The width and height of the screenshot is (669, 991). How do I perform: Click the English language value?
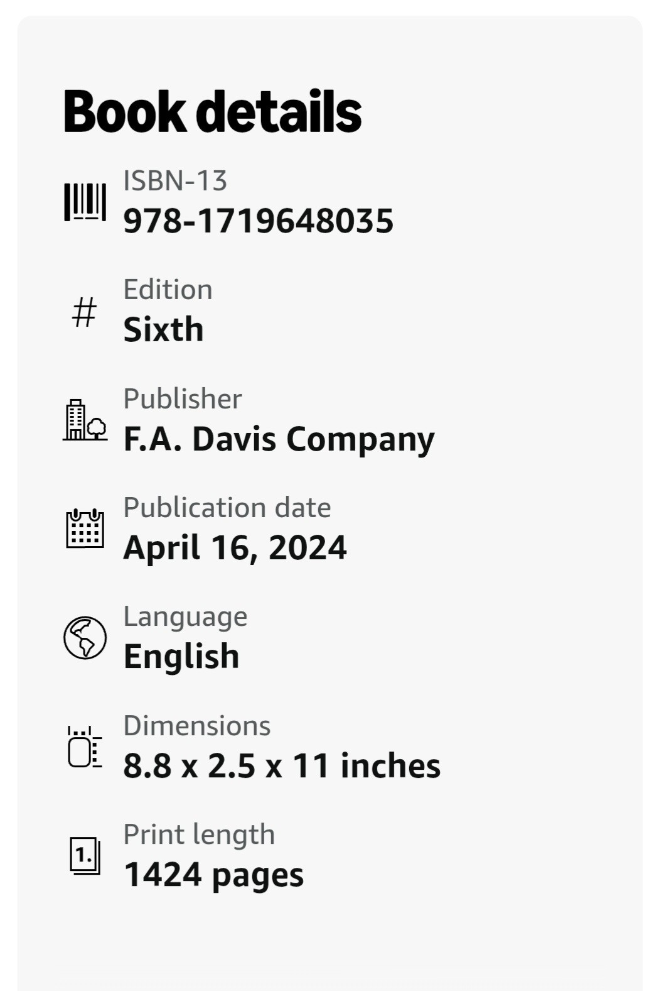181,657
